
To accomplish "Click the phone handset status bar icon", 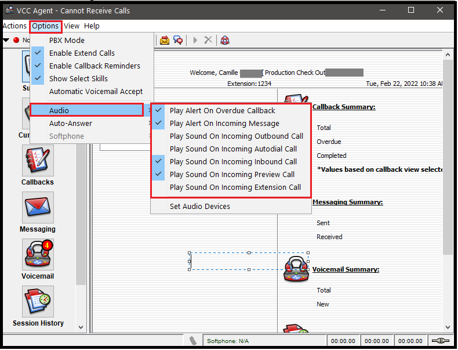I will pyautogui.click(x=192, y=341).
